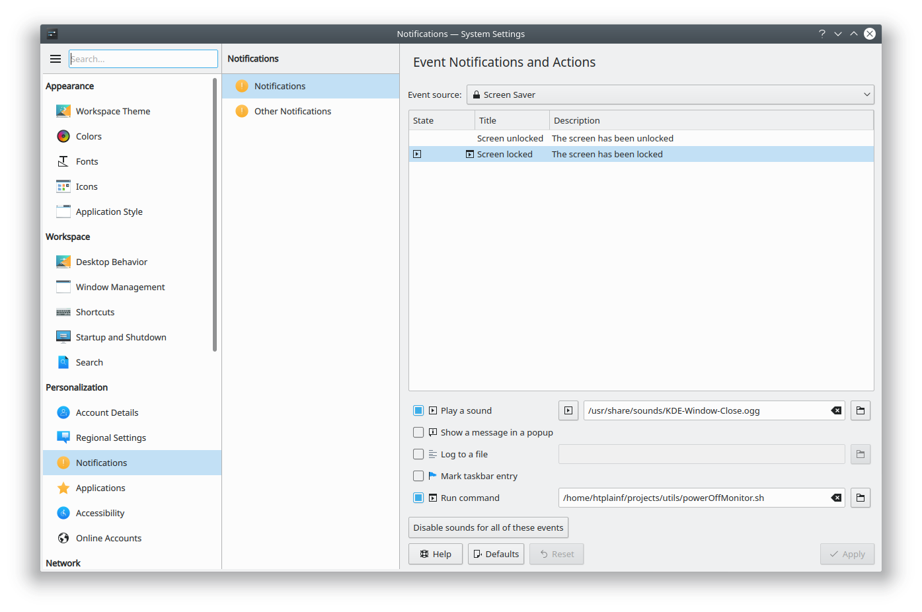This screenshot has width=922, height=612.
Task: Clear the run command path field
Action: coord(836,498)
